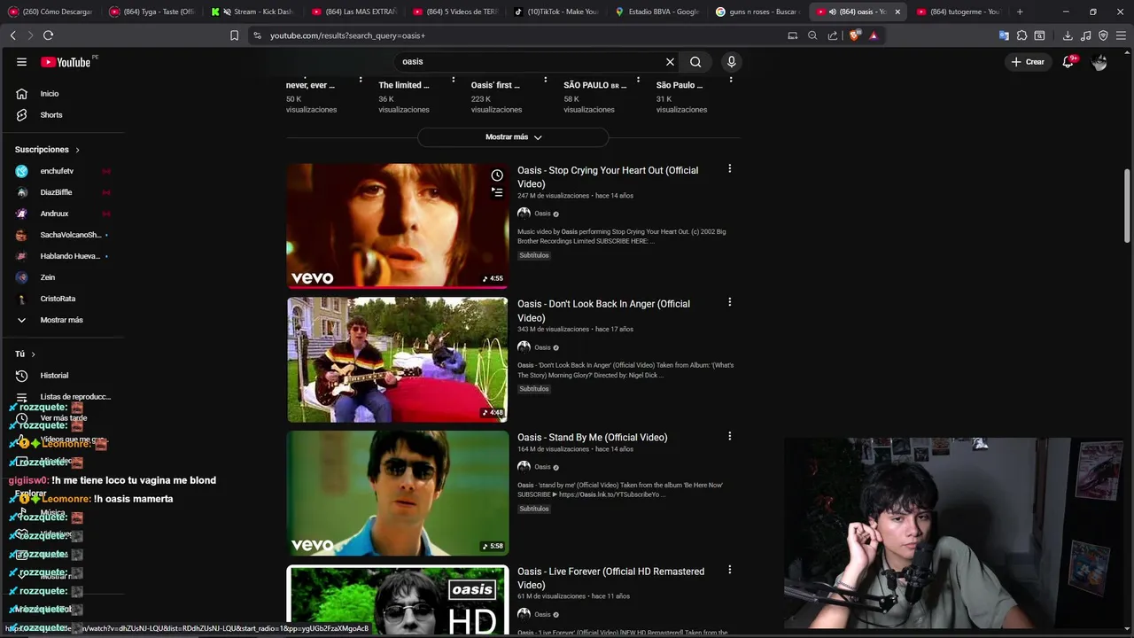Open the browser main menu button
The height and width of the screenshot is (638, 1134).
pyautogui.click(x=1121, y=35)
